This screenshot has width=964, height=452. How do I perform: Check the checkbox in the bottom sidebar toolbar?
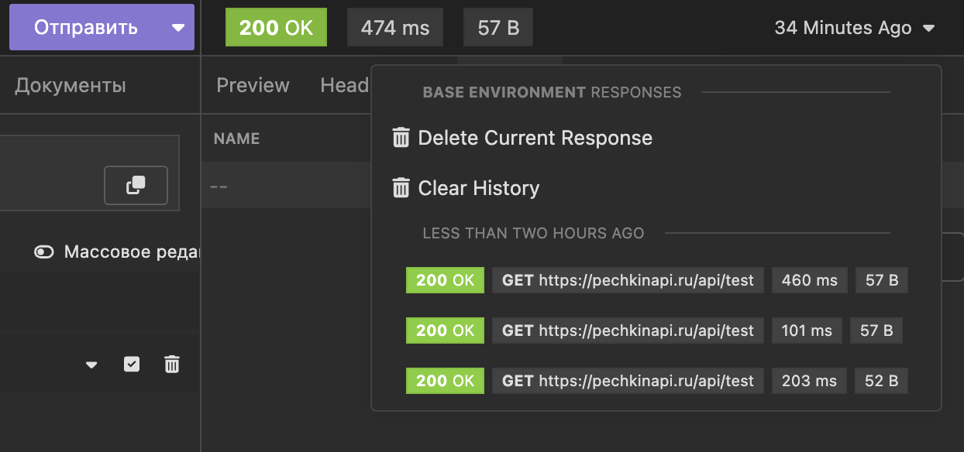pyautogui.click(x=131, y=364)
